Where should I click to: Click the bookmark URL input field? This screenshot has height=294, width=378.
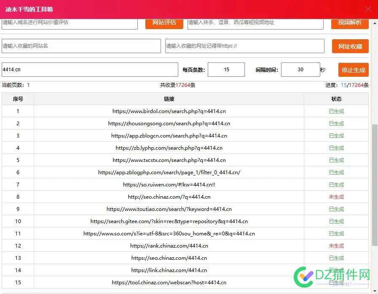click(x=244, y=46)
